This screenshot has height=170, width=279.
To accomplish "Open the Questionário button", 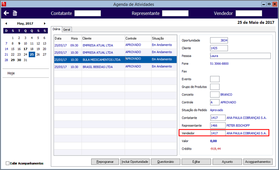I will [166, 162].
